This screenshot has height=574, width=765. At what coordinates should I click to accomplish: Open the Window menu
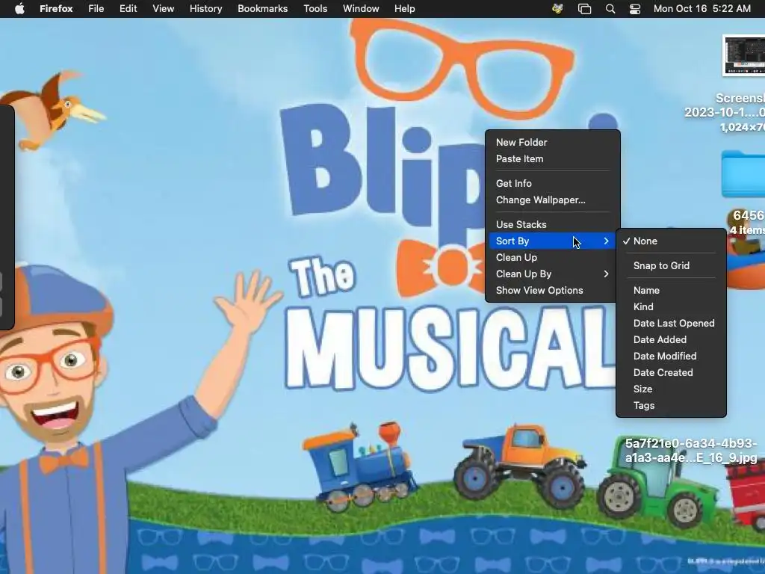(361, 9)
